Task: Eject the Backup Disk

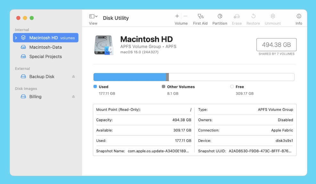Action: click(73, 76)
